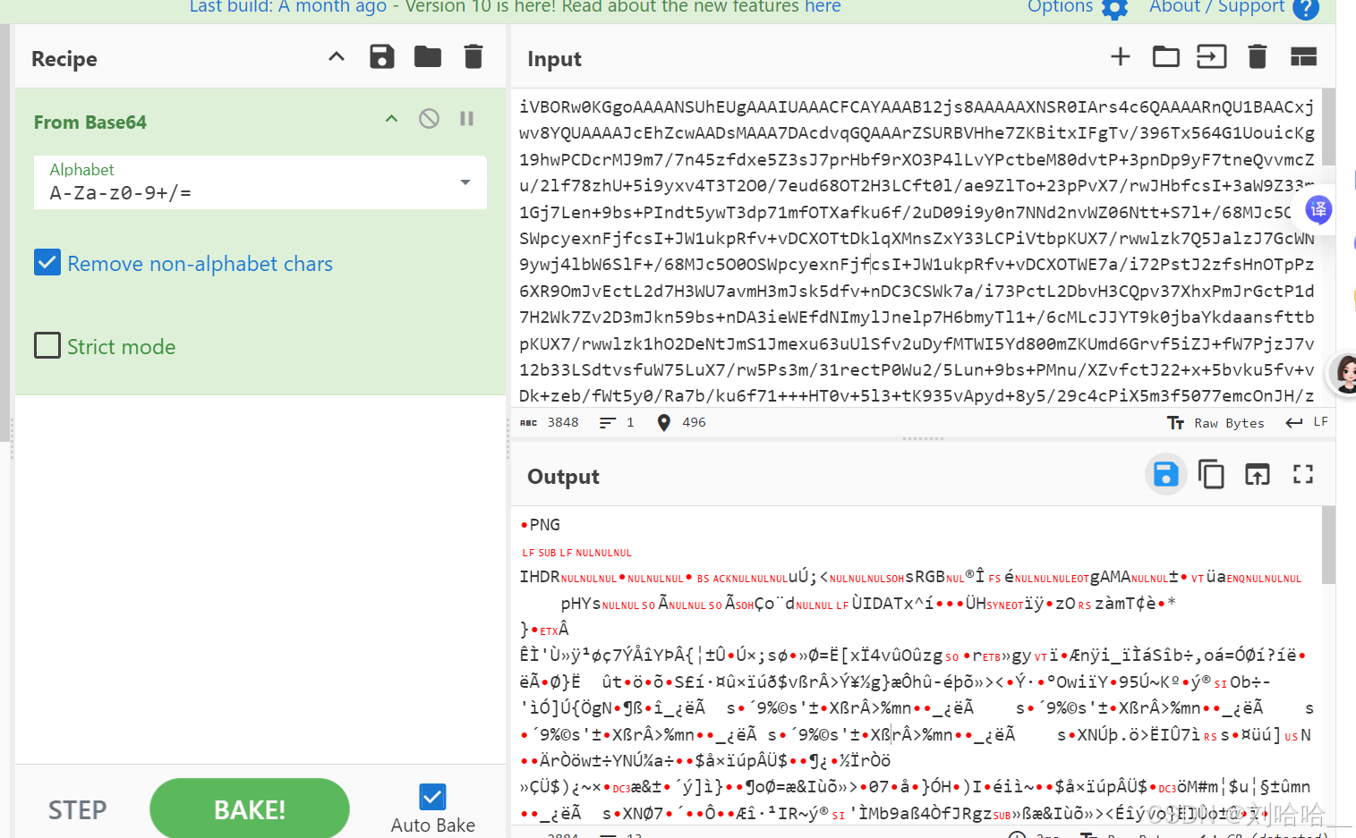Clear the recipe with the trash icon
This screenshot has height=838, width=1356.
(x=472, y=56)
